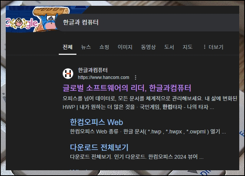Click the description starting with 한컴오피스 Web 종류
The image size is (245, 176).
148,132
